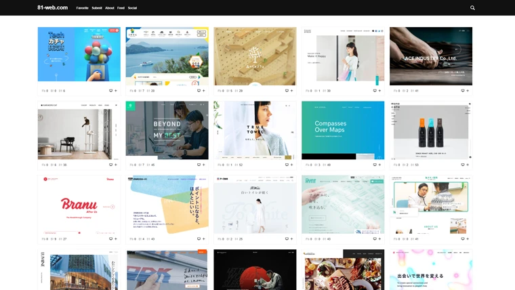Open the ACE INDUSTRY Co., Ltd. thumbnail

tap(431, 56)
